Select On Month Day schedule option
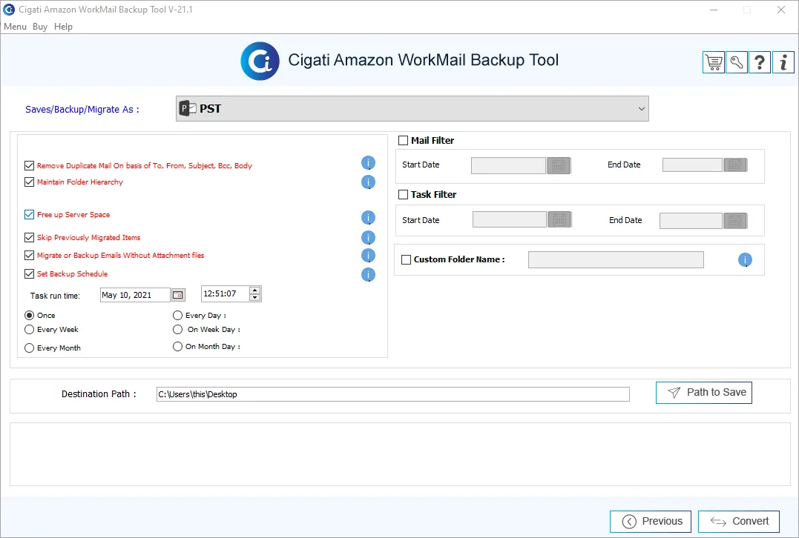Image resolution: width=799 pixels, height=538 pixels. pyautogui.click(x=177, y=346)
